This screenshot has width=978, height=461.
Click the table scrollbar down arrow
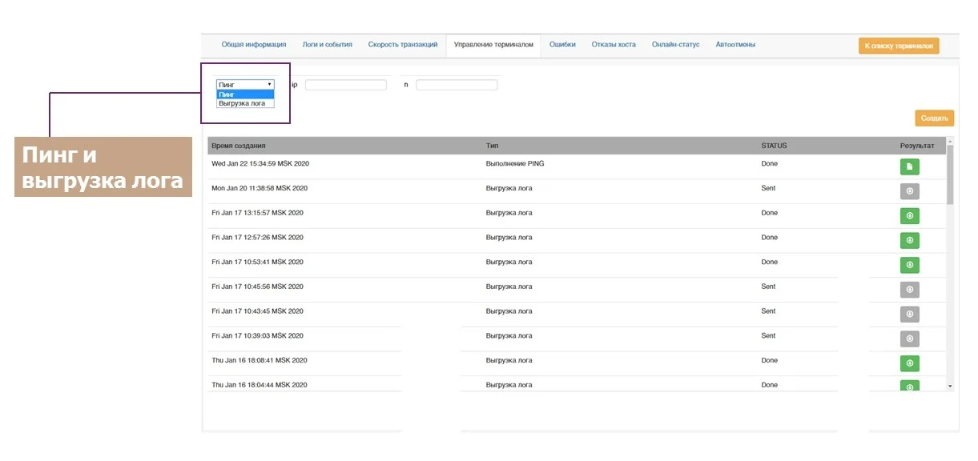pyautogui.click(x=950, y=386)
